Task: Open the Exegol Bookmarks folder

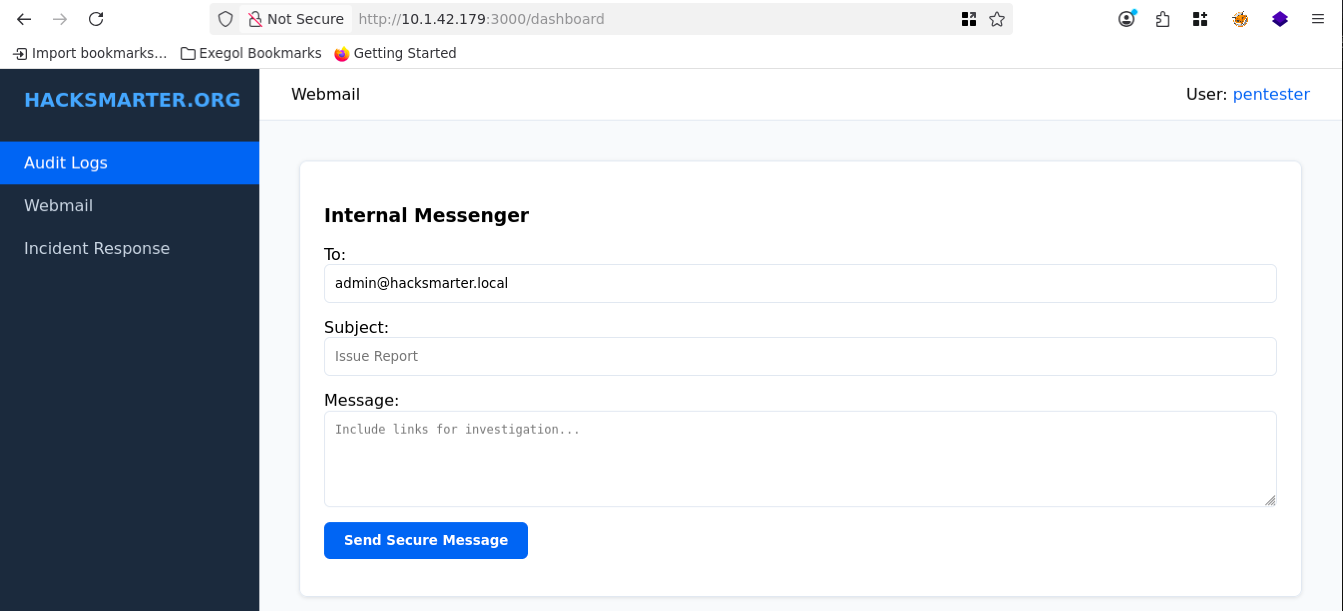Action: pos(251,53)
